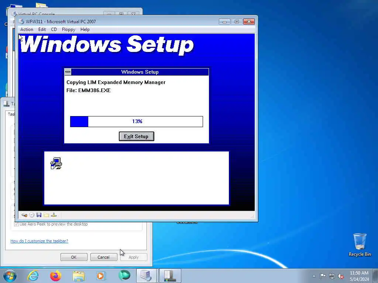Open the Floppy menu in Virtual PC
The height and width of the screenshot is (283, 378).
click(68, 29)
